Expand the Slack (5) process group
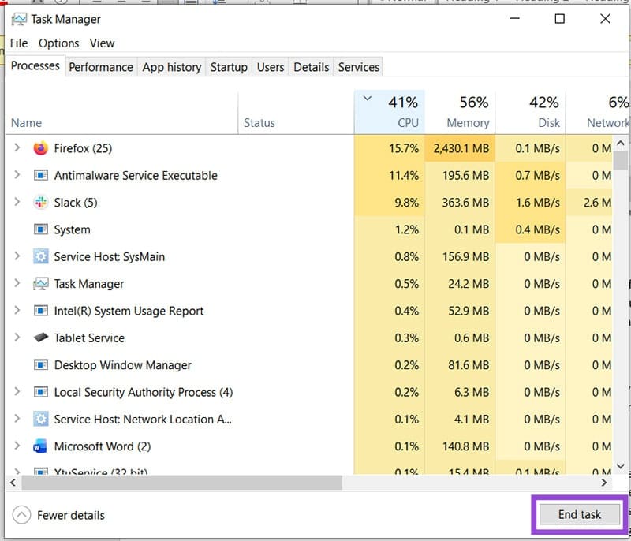 click(17, 202)
